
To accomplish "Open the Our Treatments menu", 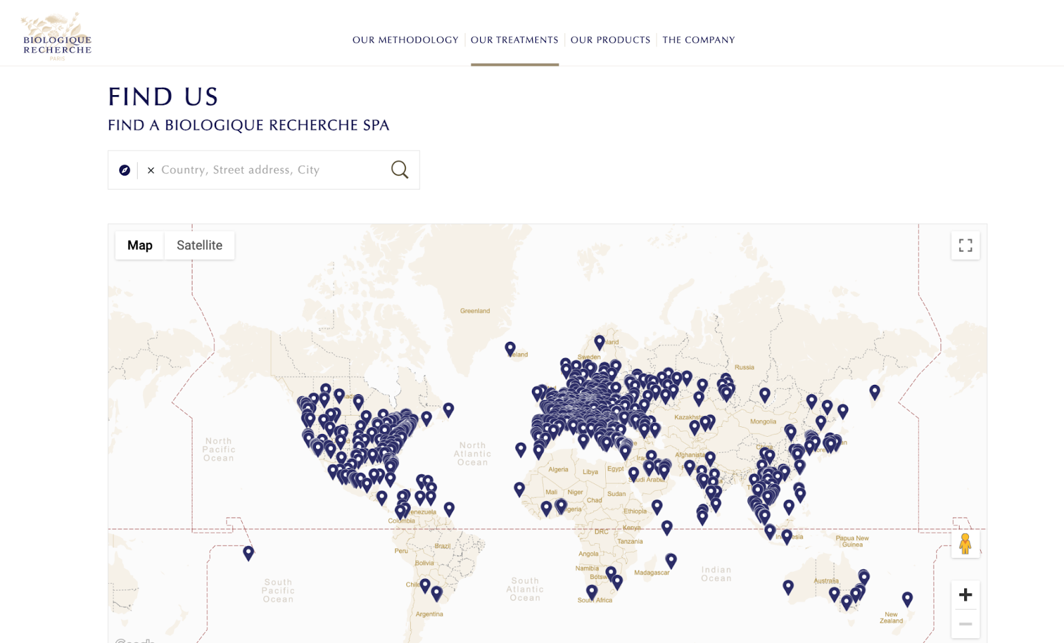I will coord(515,40).
